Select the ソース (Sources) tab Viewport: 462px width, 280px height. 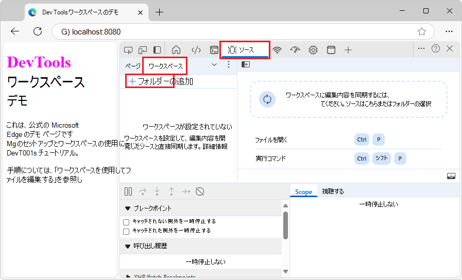tap(245, 50)
